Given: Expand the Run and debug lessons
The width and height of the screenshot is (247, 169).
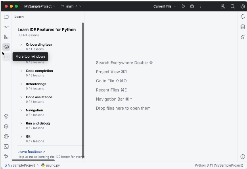Looking at the screenshot, I should coord(21,123).
